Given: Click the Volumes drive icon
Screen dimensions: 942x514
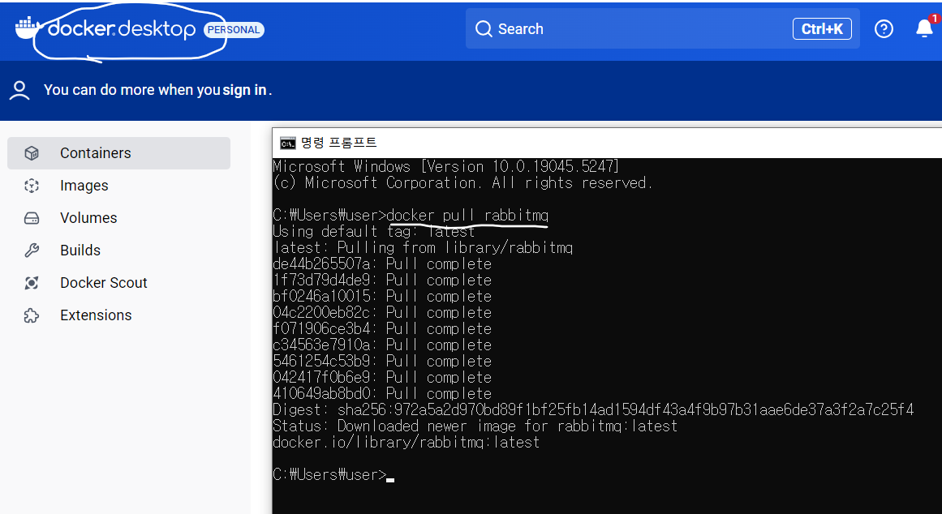Looking at the screenshot, I should click(x=32, y=218).
